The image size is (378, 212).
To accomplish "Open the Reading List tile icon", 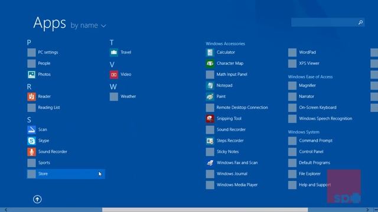I will (x=31, y=108).
